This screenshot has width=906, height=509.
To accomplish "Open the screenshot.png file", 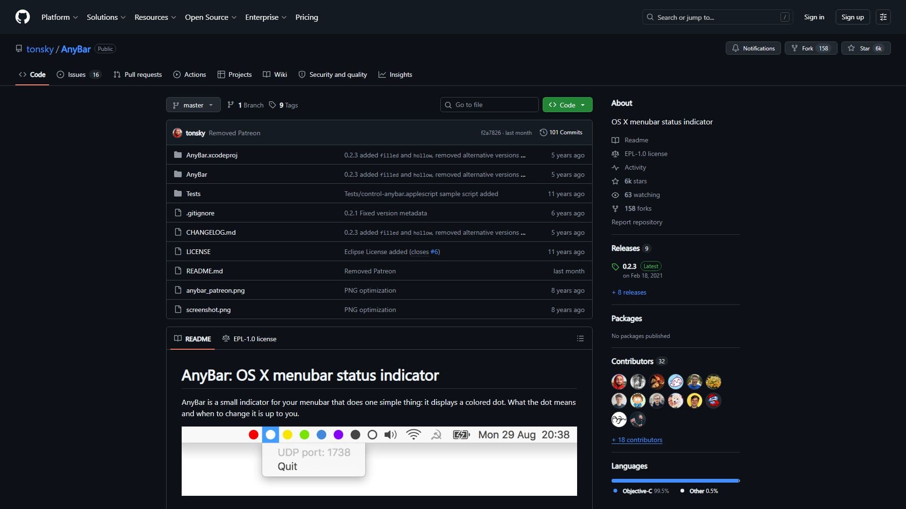I will 208,310.
